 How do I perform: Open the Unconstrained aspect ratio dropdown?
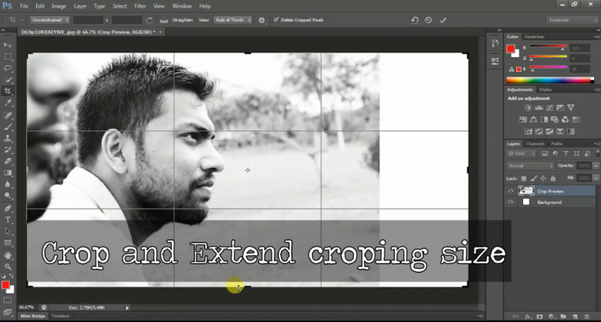pos(48,20)
